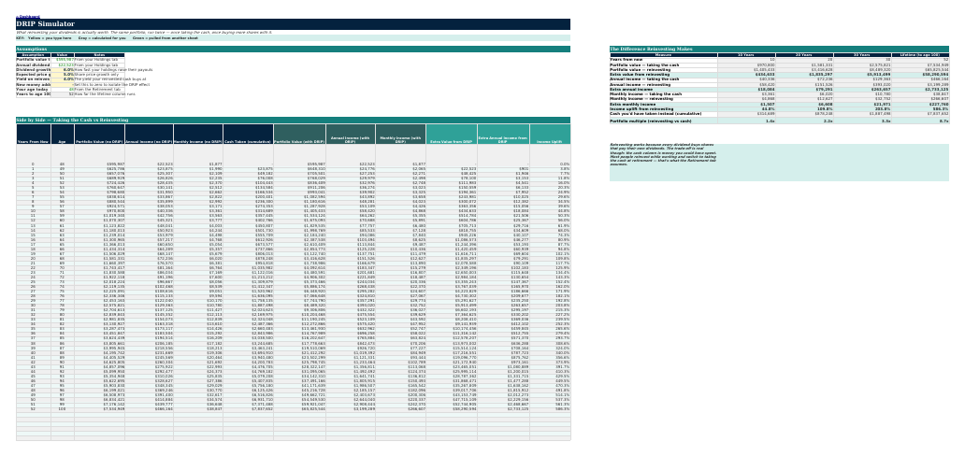Click the Portfolio Value (no DRIP) column header
This screenshot has height=456, width=965.
click(99, 135)
